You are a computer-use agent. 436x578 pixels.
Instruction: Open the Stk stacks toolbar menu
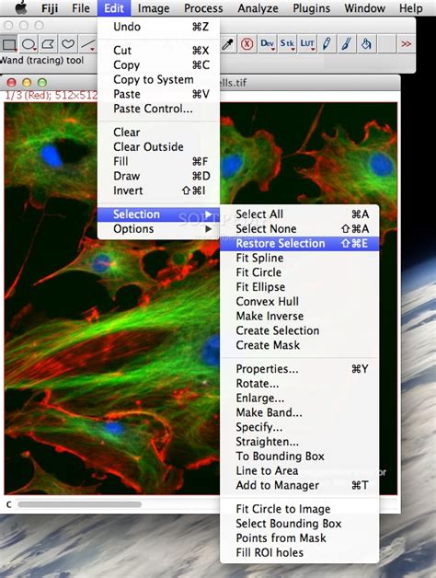(287, 44)
